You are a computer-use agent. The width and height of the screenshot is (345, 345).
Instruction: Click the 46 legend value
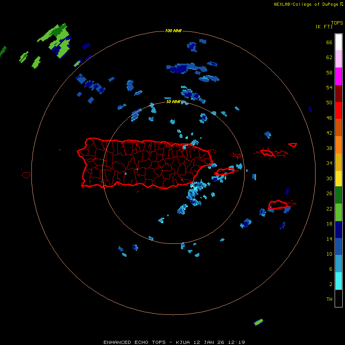click(x=329, y=118)
